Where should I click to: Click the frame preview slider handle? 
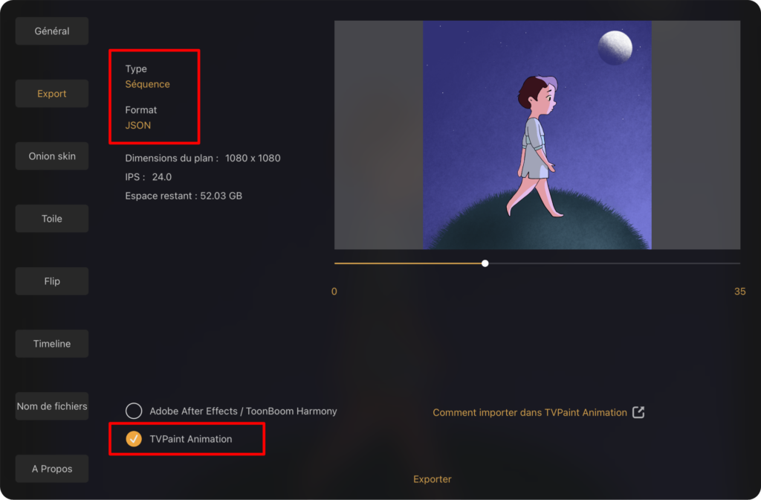click(485, 263)
